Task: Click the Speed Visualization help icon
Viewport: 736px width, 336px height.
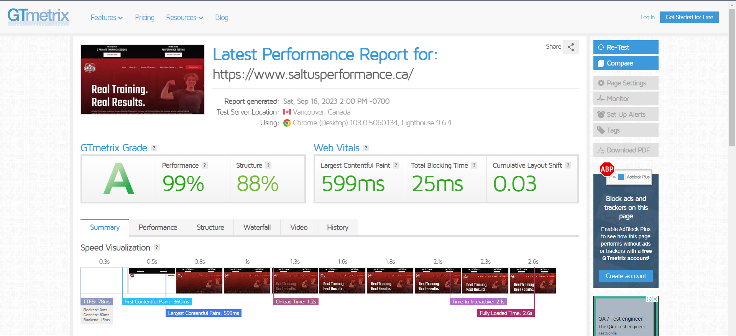Action: pos(157,247)
